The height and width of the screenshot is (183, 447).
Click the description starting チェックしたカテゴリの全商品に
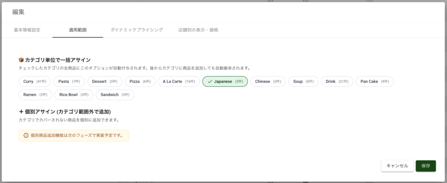click(x=134, y=68)
